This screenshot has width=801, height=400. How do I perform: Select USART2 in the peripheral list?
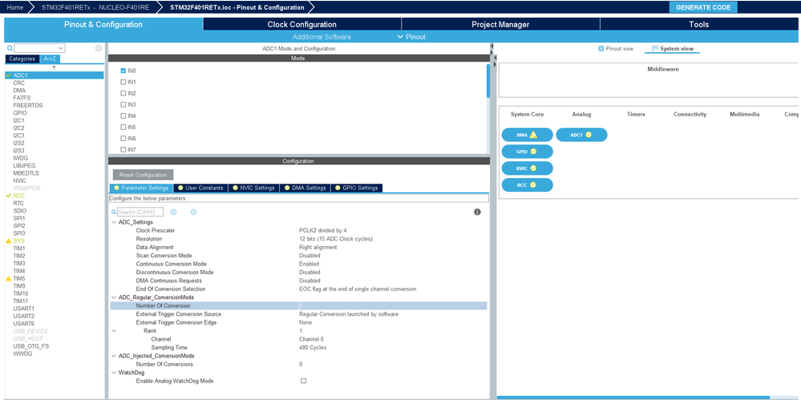click(24, 316)
